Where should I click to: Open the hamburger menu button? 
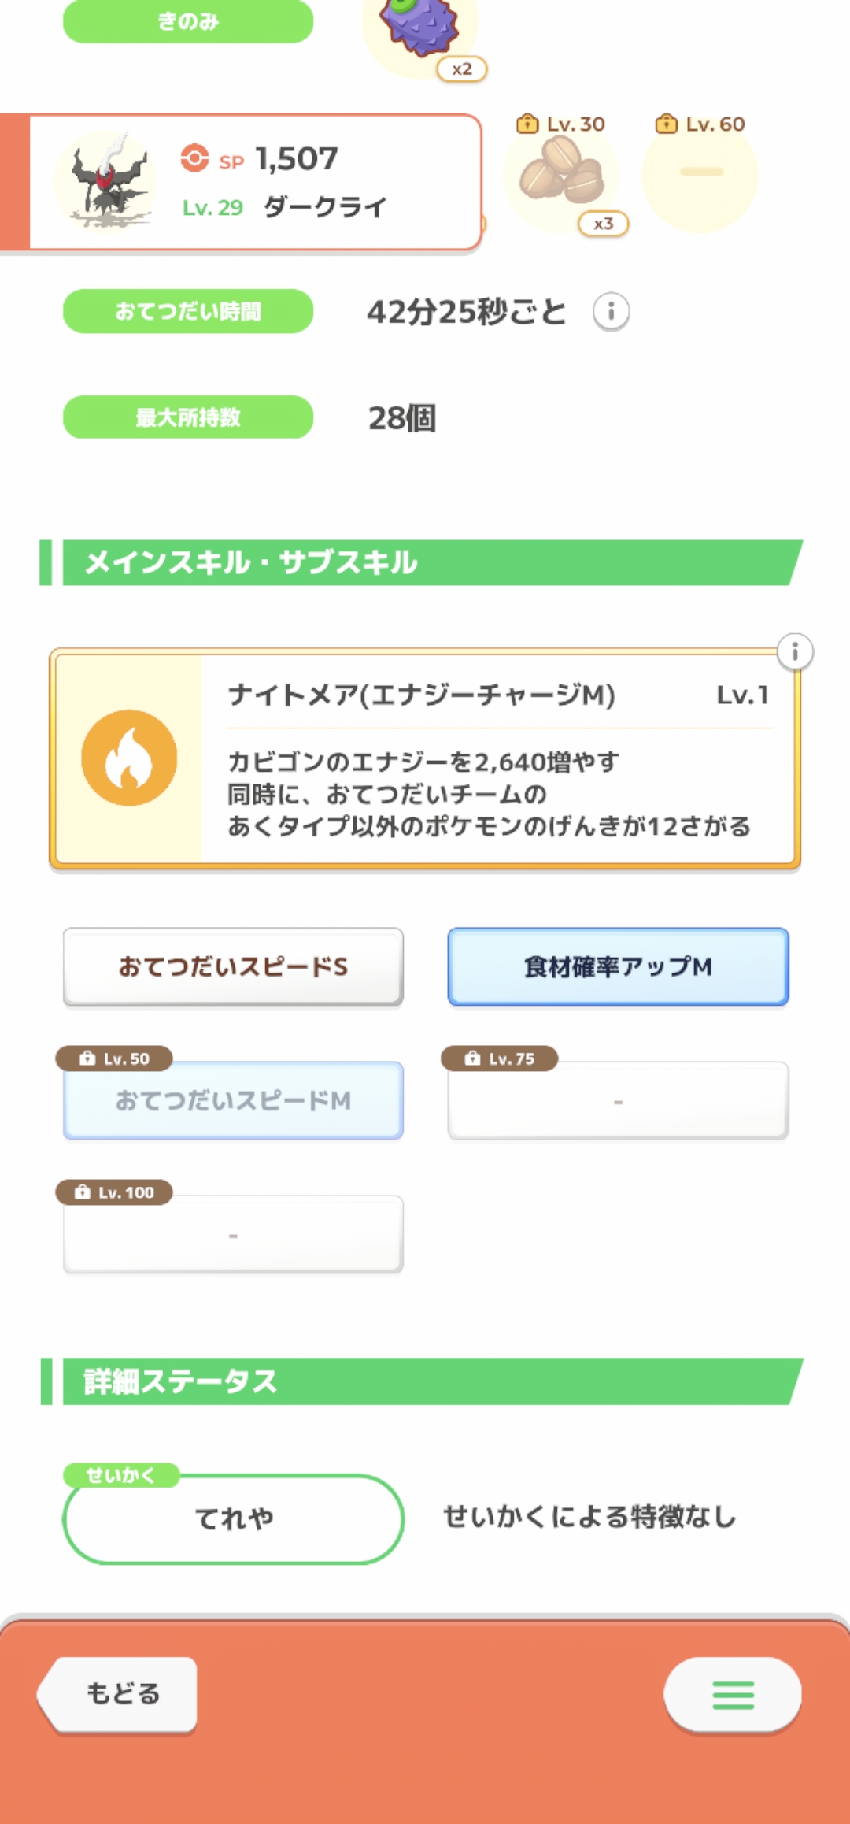coord(732,1695)
